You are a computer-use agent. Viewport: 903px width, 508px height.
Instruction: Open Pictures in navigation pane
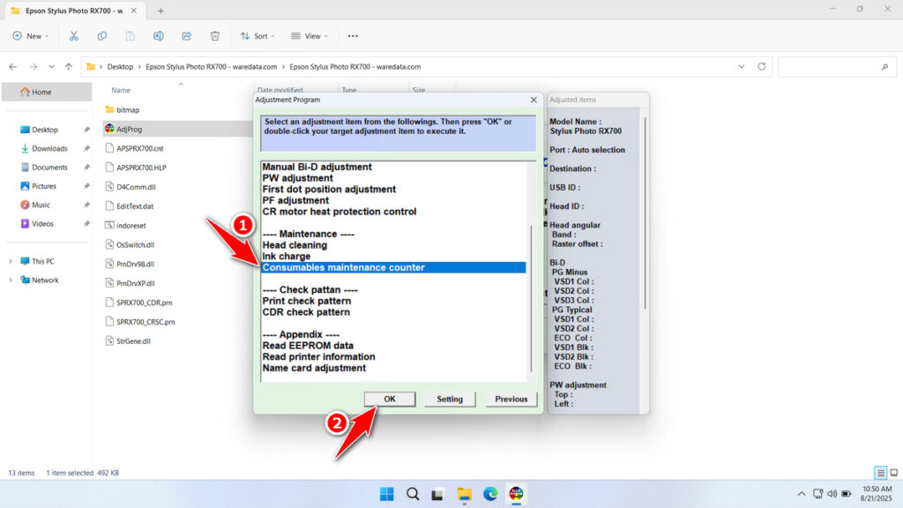click(x=44, y=186)
